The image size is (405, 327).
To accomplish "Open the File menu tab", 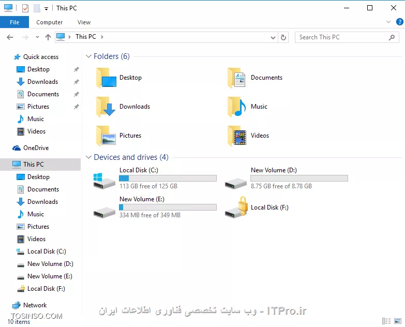I will [x=14, y=22].
